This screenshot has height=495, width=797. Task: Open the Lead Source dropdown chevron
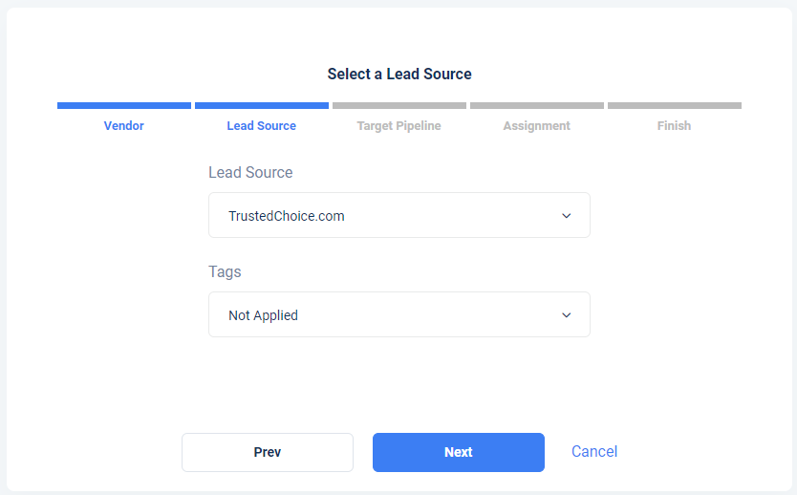coord(567,216)
